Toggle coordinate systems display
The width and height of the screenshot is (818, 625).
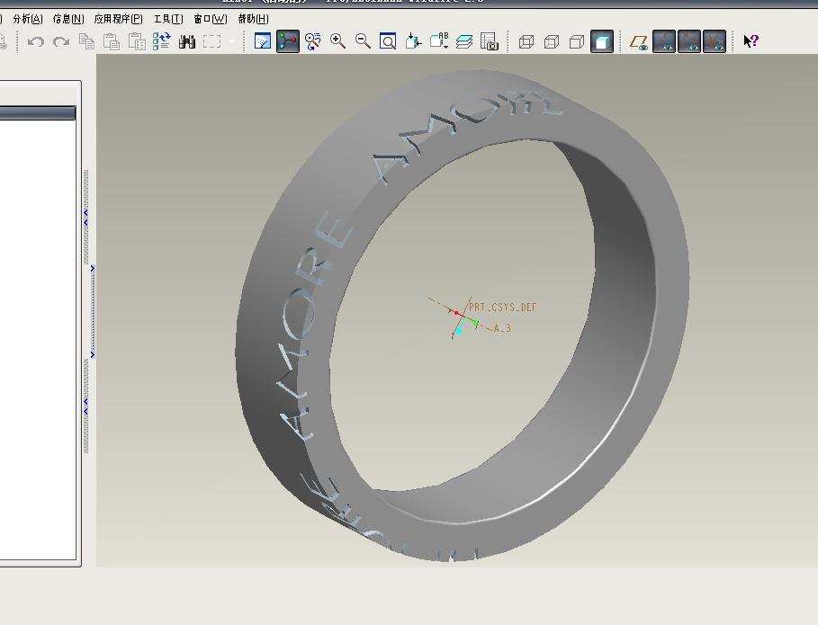(715, 41)
